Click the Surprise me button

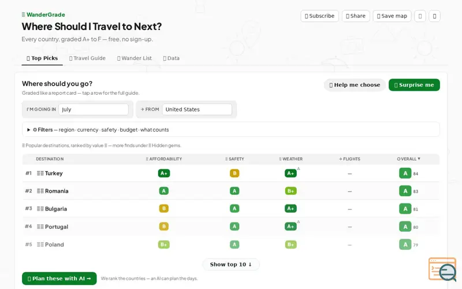coord(414,85)
